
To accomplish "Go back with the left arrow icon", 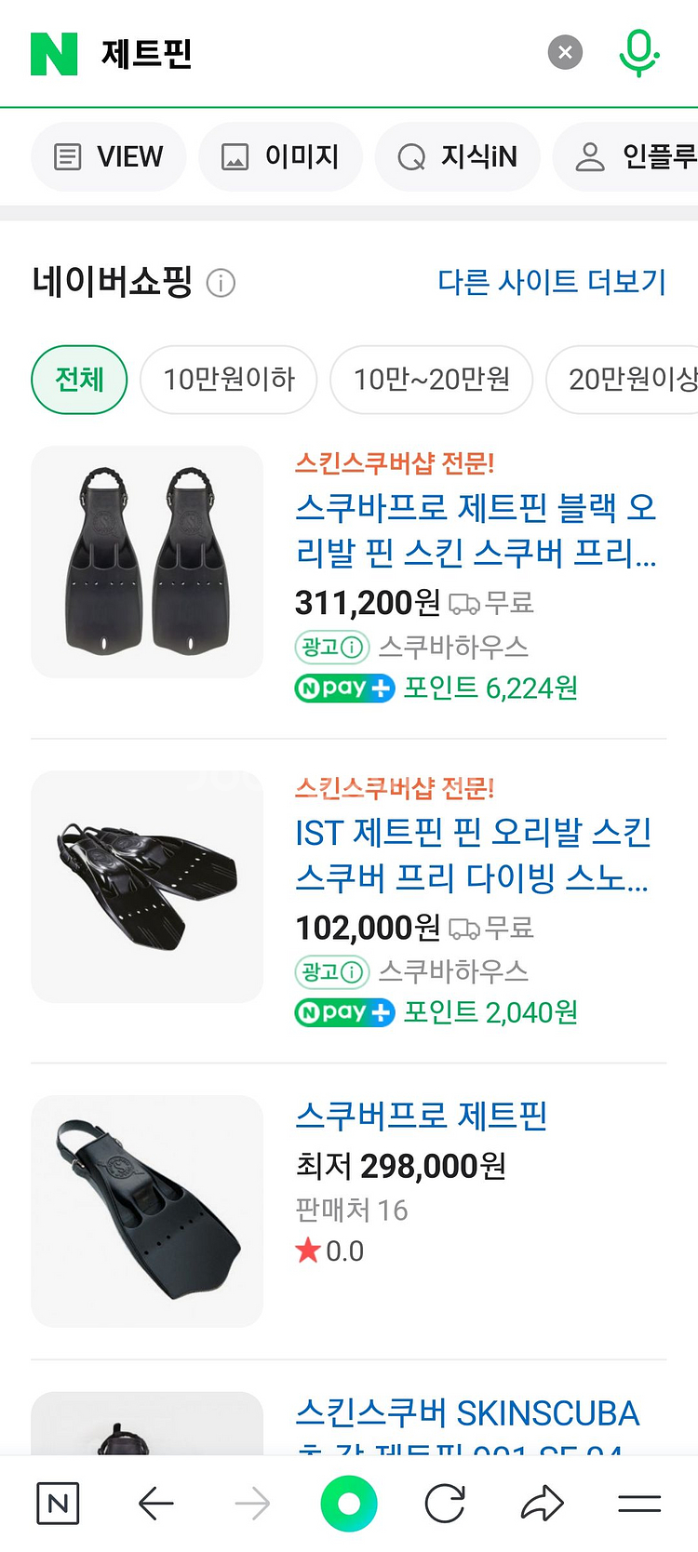I will 155,1503.
